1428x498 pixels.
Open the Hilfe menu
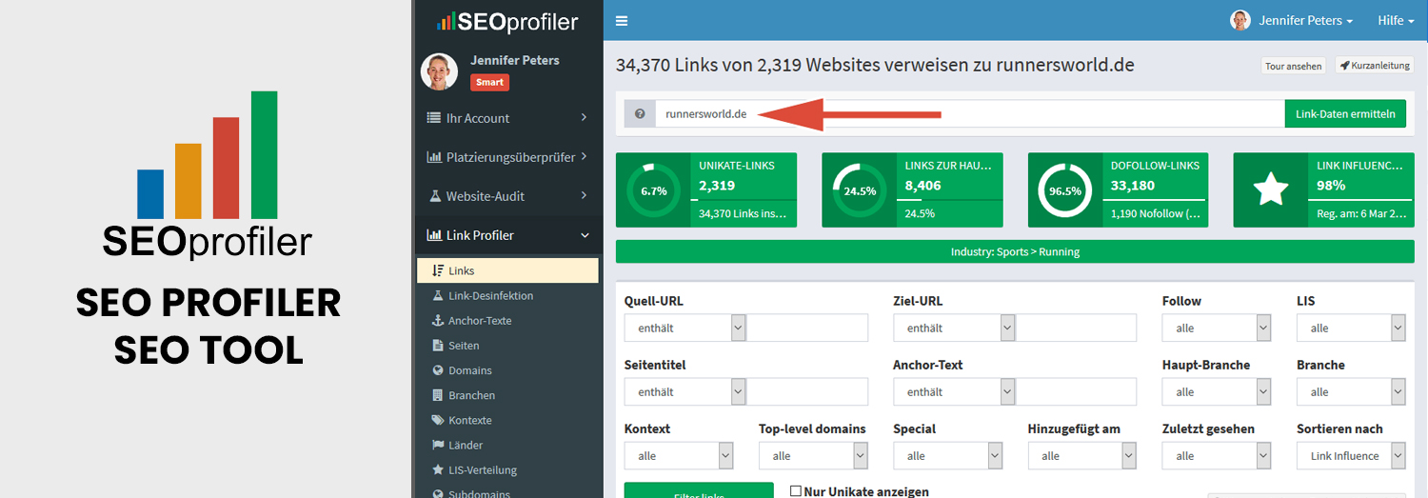click(1397, 20)
